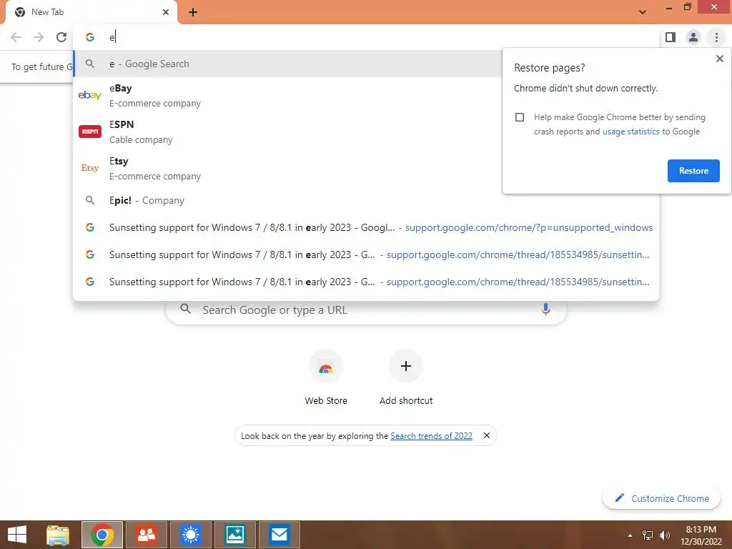Choose the Epic! Company suggestion
The height and width of the screenshot is (549, 732).
(366, 200)
